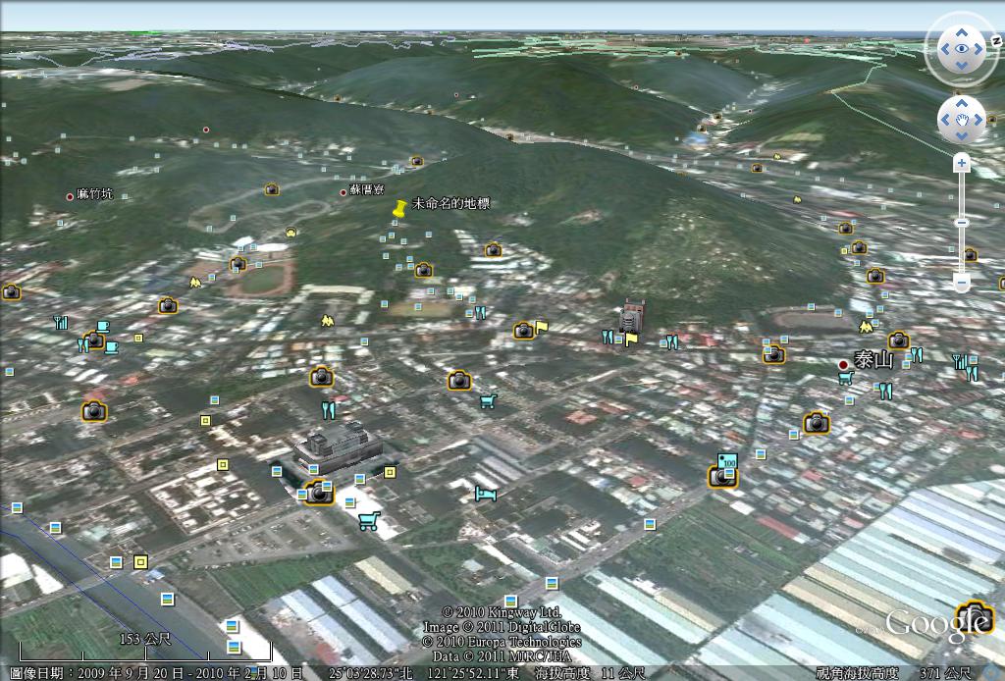Open the camera photo icon under the 100 marker
The image size is (1005, 681).
tap(721, 477)
